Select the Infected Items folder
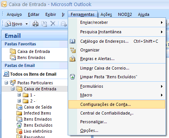This screenshot has width=169, height=138. point(37,113)
